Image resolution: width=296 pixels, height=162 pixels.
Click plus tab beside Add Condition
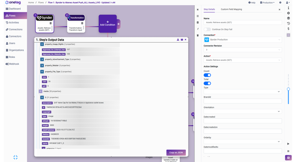pos(118,24)
